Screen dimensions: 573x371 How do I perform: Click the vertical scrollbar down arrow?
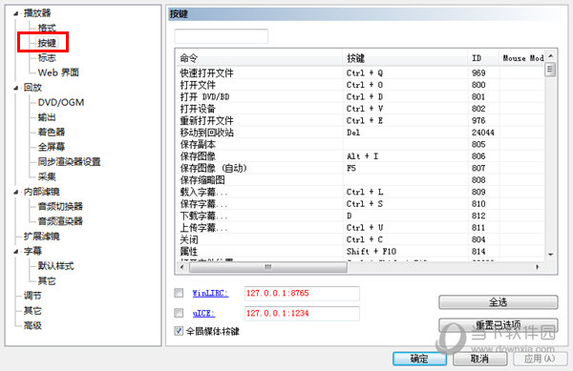551,255
